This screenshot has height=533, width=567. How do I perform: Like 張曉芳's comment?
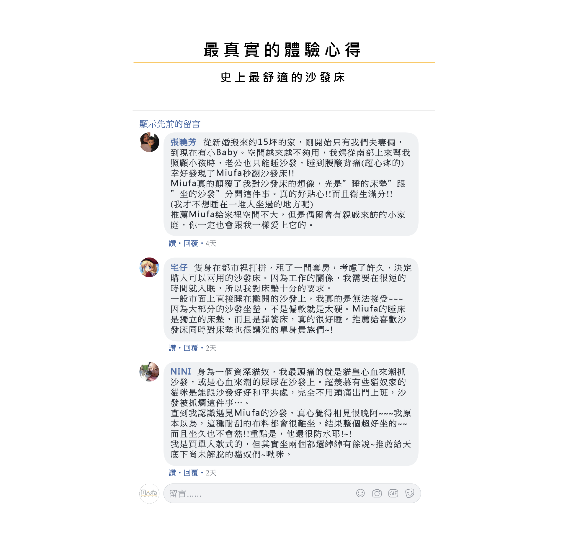click(172, 243)
